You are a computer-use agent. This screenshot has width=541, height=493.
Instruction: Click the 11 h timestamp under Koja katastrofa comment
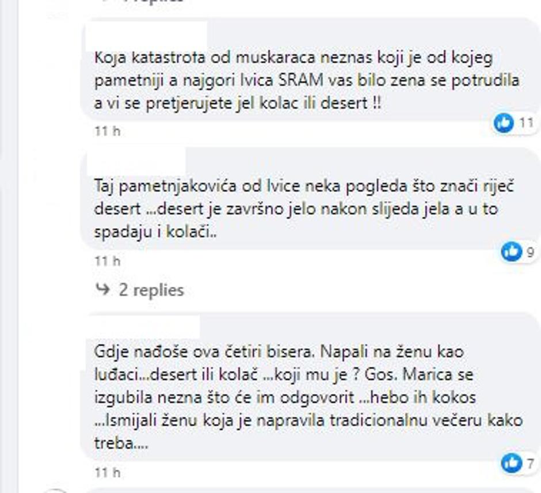click(108, 131)
